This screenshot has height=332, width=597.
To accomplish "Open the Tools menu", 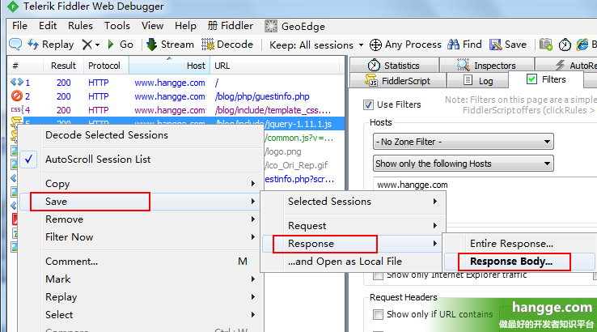I will click(117, 26).
